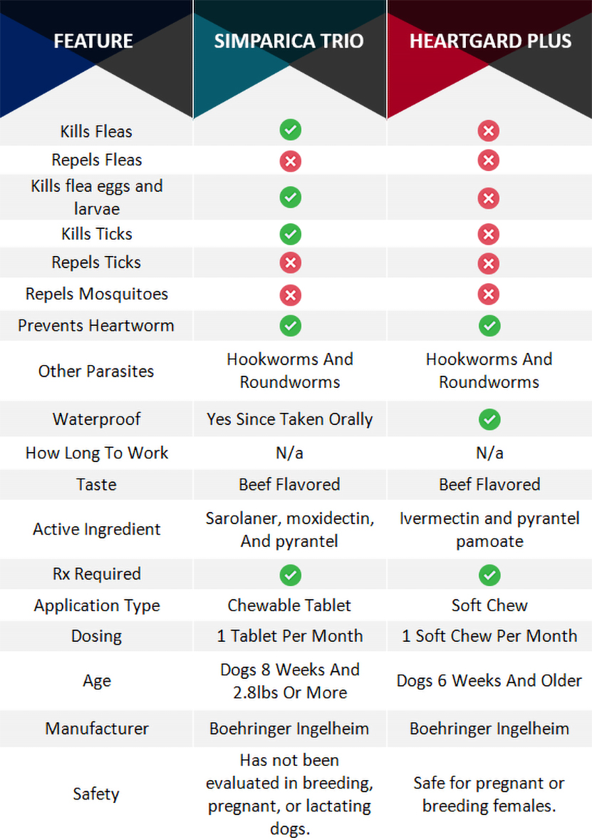Click 'Dogs 6 Weeks And Older' cell
The image size is (592, 840).
[489, 681]
